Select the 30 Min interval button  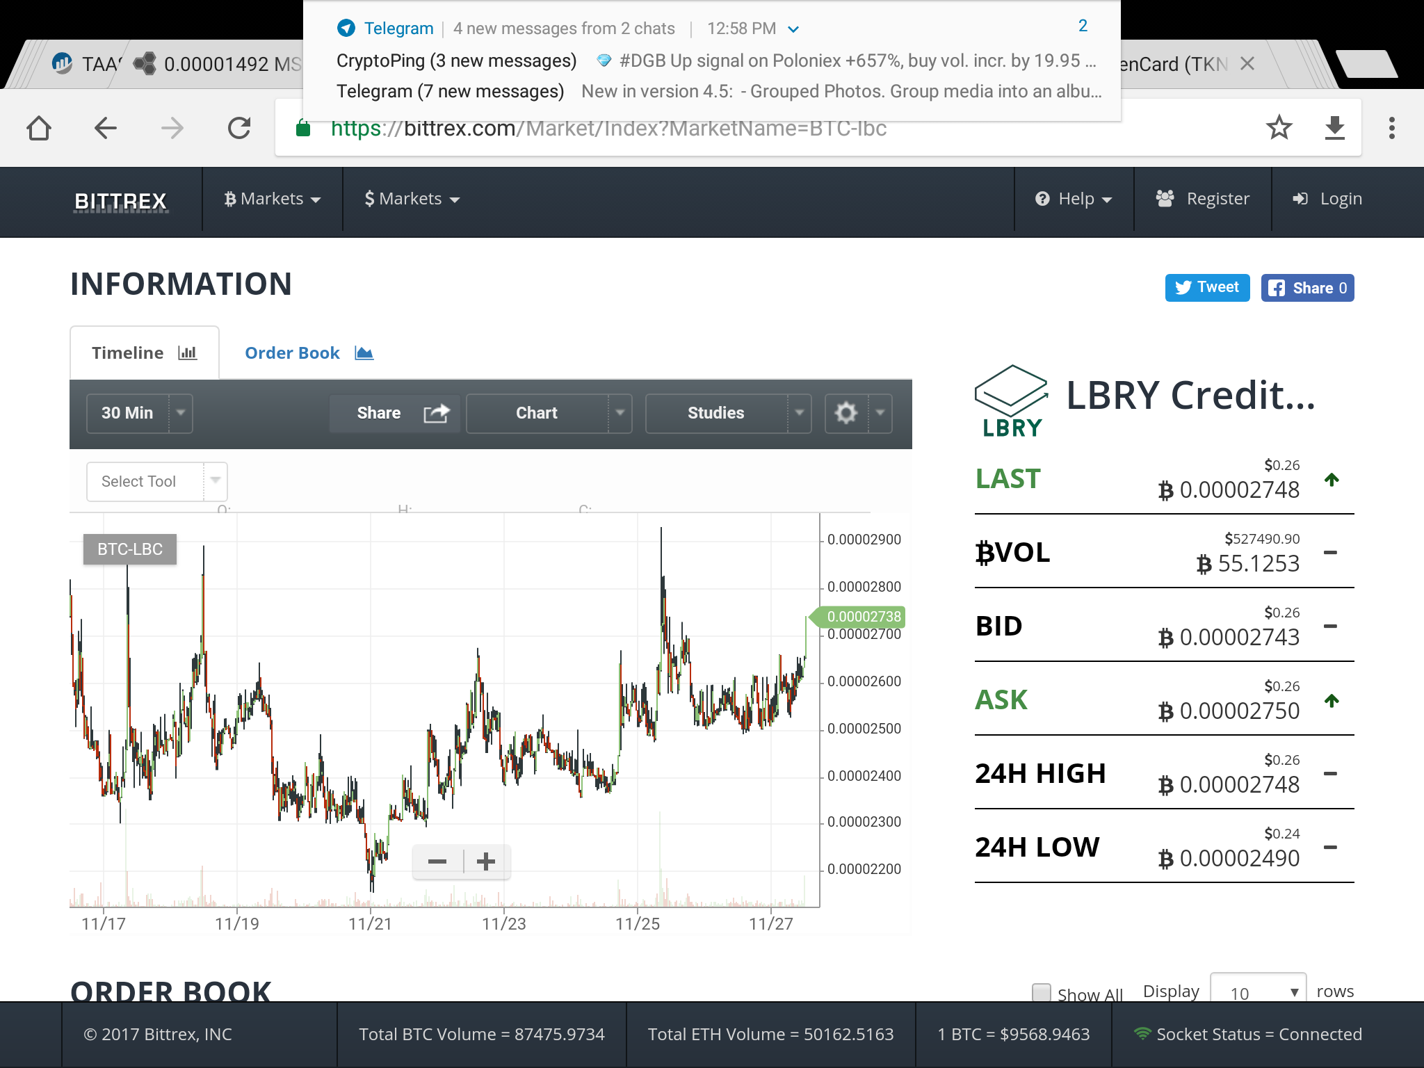128,413
